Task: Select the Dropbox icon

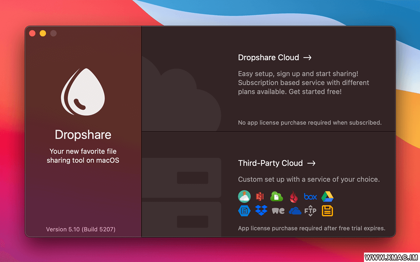Action: (261, 210)
